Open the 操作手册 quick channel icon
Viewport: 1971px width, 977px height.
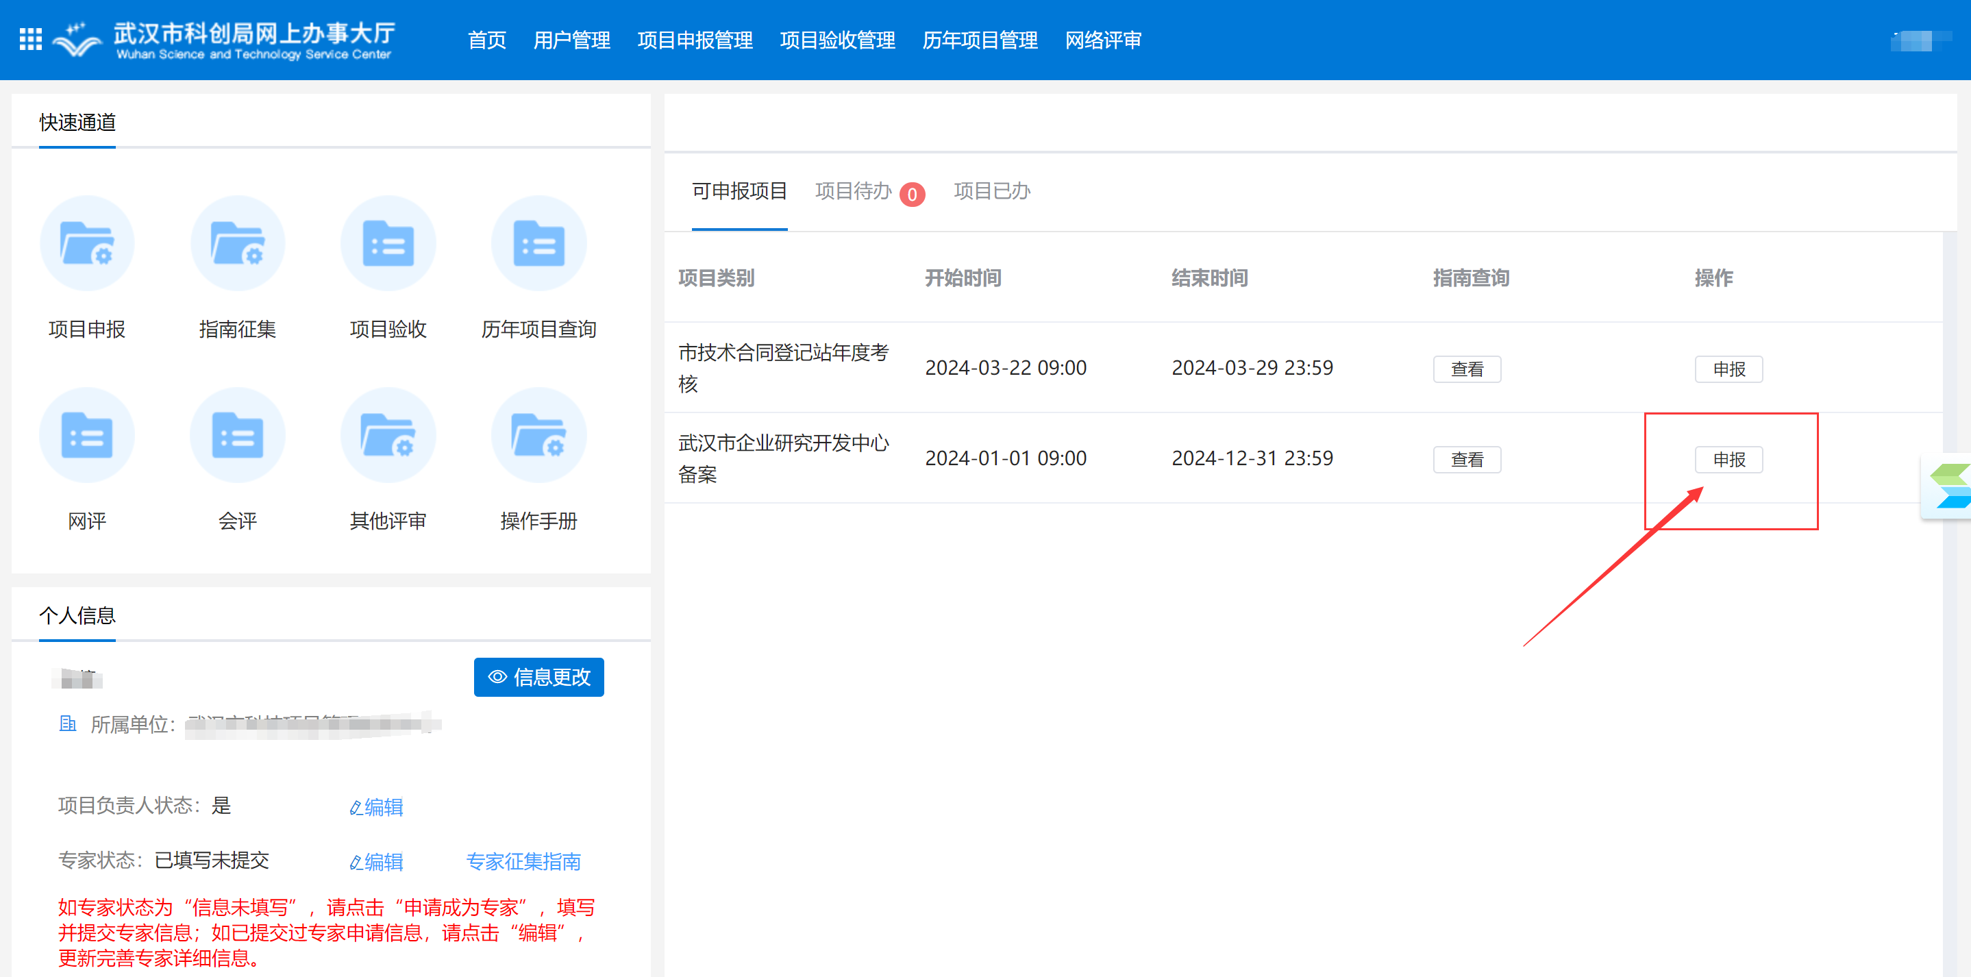(x=538, y=435)
